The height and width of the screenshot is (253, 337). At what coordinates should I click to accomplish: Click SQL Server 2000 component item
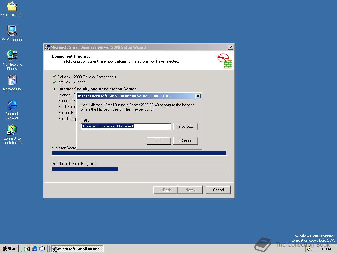point(72,83)
